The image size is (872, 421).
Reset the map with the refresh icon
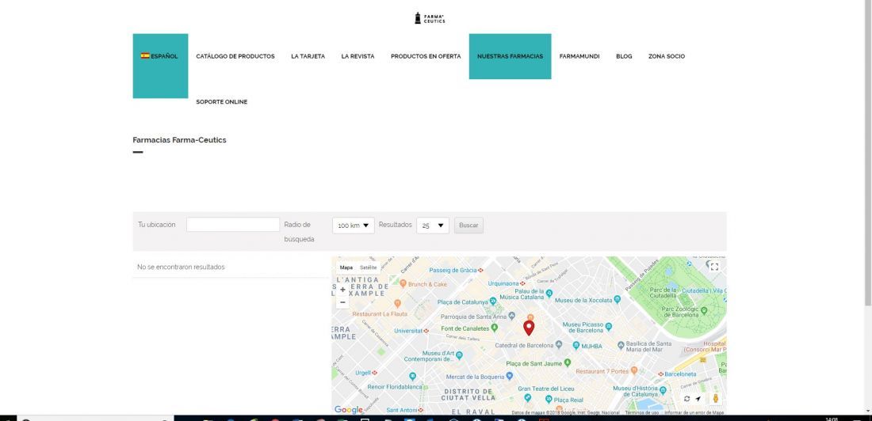(687, 399)
